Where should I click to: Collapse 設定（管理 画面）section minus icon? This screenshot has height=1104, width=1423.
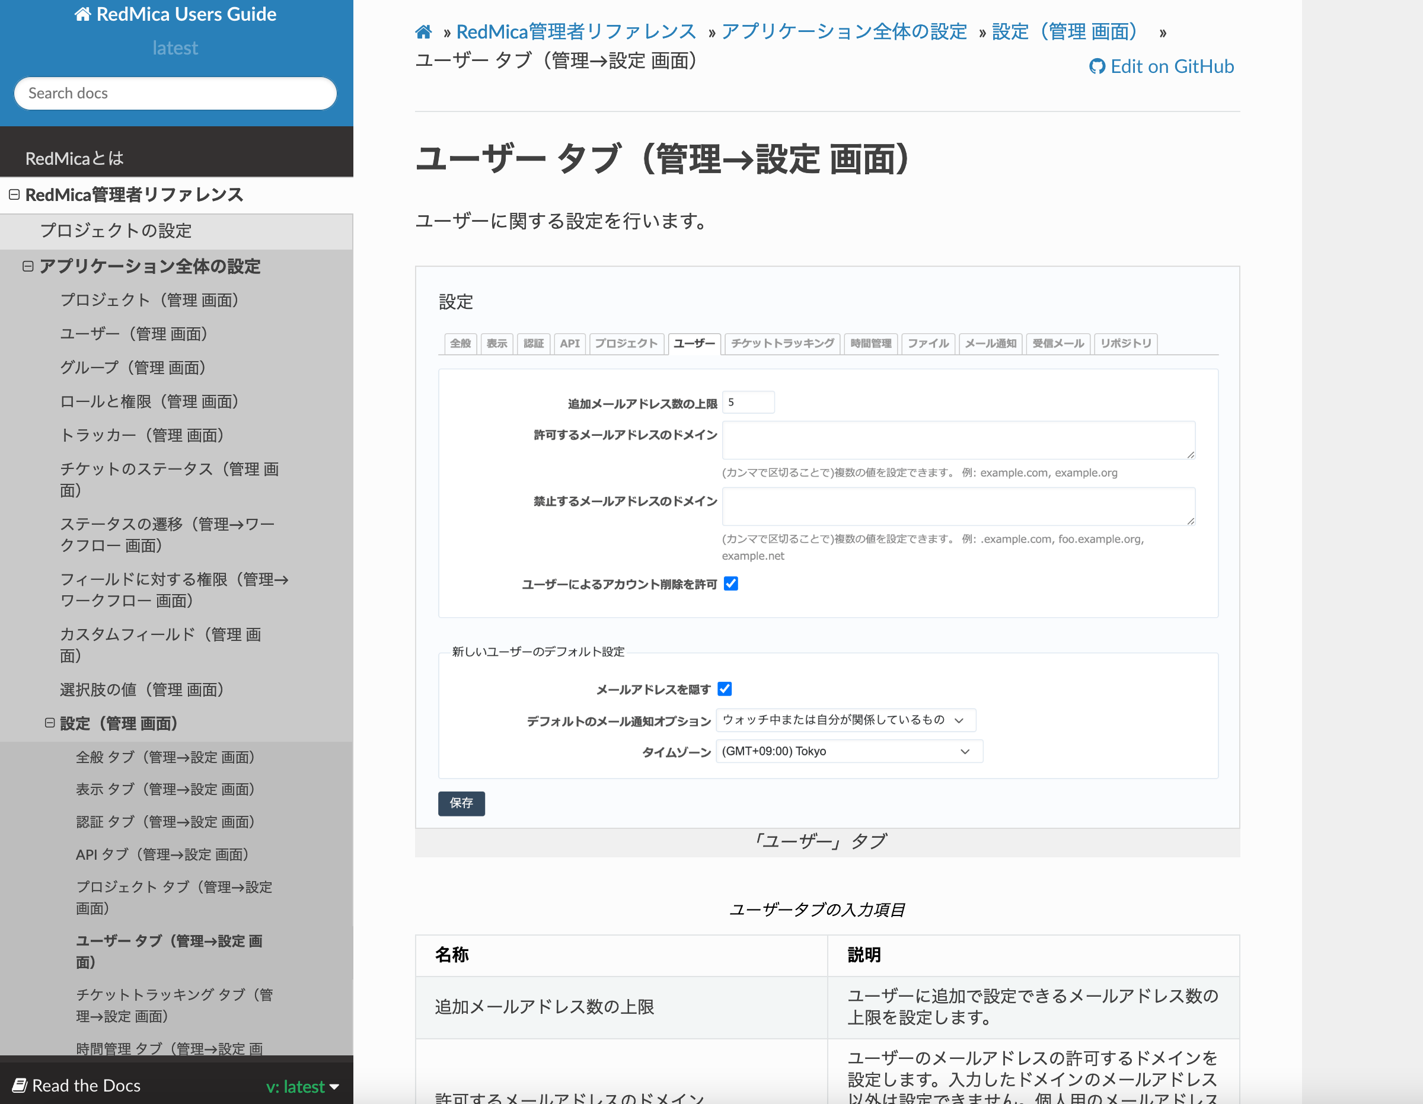[x=50, y=723]
